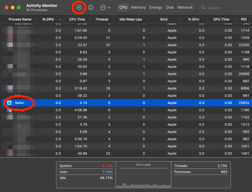Click the Process Name column header
Viewport: 252px width, 192px height.
click(20, 19)
